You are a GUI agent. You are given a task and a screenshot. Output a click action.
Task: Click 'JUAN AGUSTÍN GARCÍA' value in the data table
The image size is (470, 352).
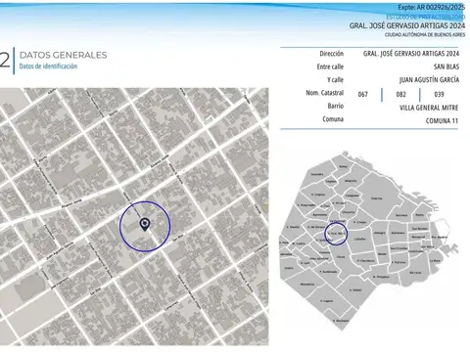tap(429, 80)
